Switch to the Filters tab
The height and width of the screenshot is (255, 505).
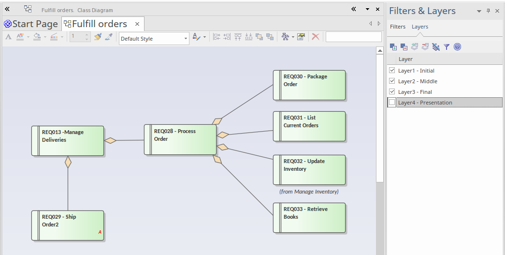398,27
